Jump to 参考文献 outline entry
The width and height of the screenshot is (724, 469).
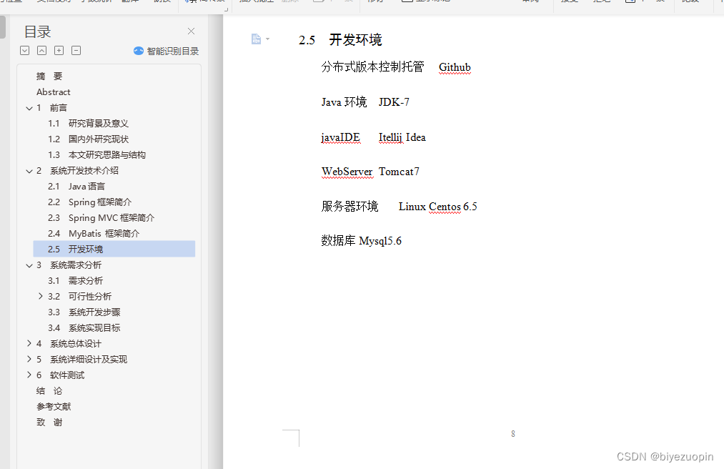tap(54, 407)
